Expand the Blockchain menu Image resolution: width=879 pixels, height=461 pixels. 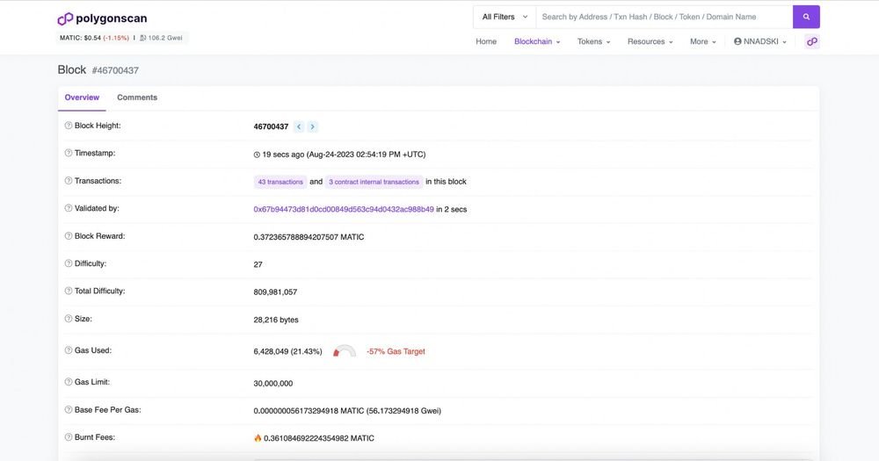click(536, 41)
